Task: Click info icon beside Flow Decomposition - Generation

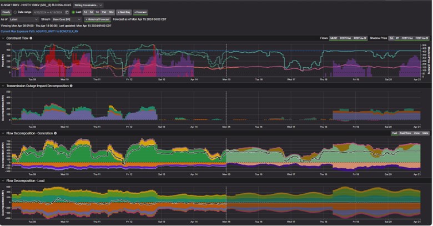Action: [x=55, y=133]
